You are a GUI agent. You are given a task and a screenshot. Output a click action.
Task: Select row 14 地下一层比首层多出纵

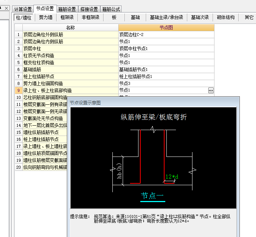tap(45, 125)
